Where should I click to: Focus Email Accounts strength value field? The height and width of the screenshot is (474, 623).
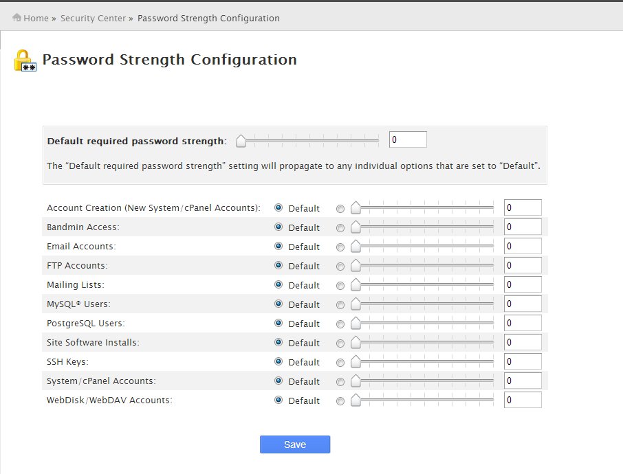tap(523, 246)
